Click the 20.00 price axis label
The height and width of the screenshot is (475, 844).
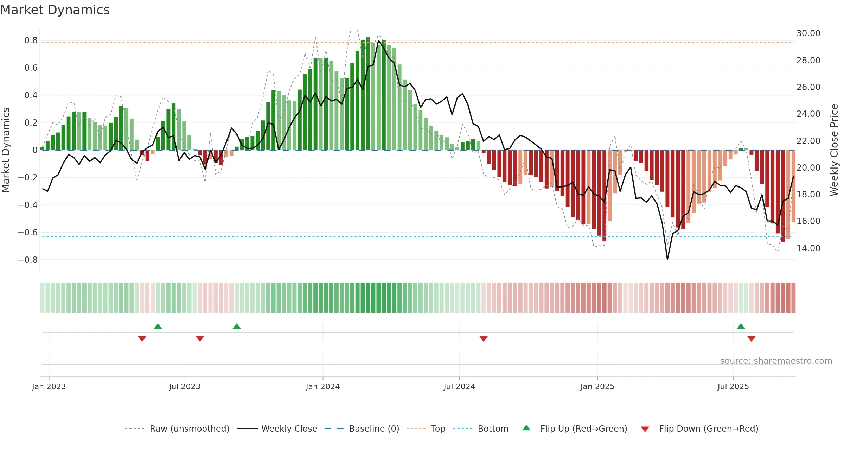pyautogui.click(x=808, y=167)
